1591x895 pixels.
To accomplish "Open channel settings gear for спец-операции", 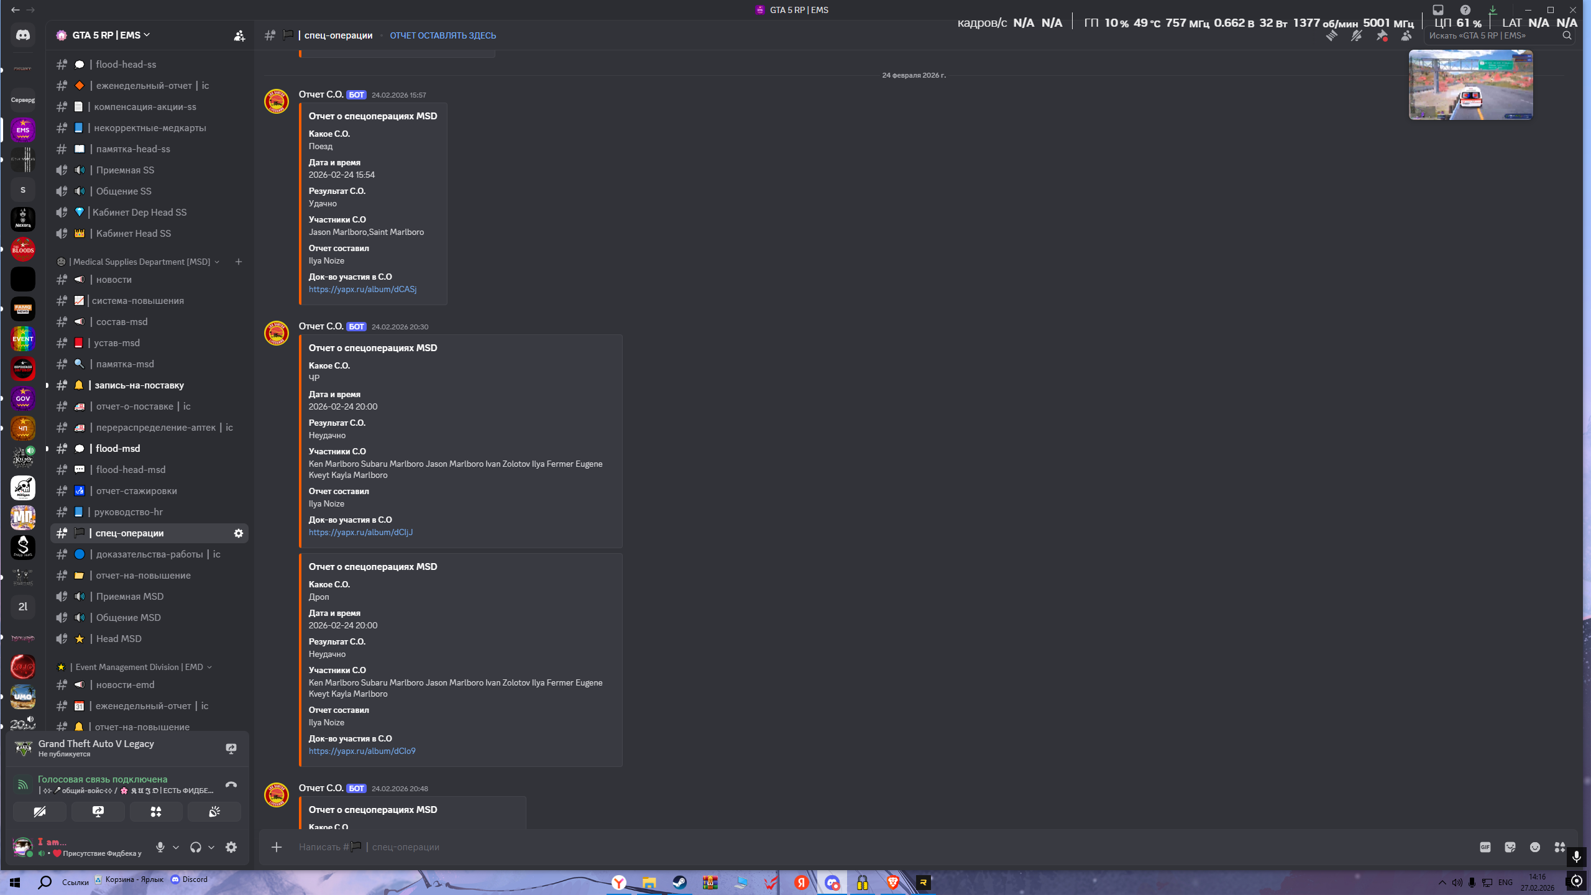I will tap(238, 533).
